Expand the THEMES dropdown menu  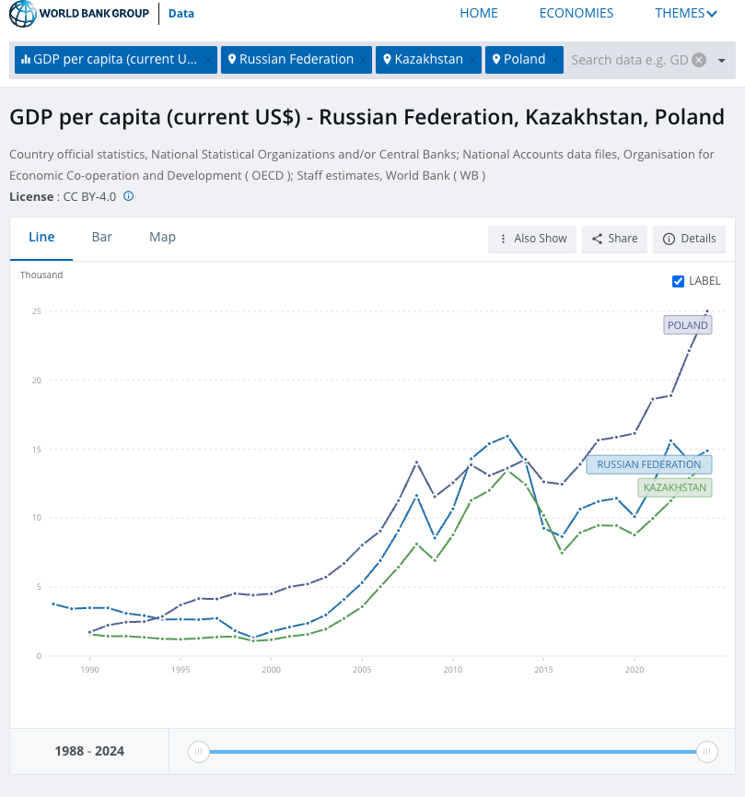pyautogui.click(x=686, y=13)
